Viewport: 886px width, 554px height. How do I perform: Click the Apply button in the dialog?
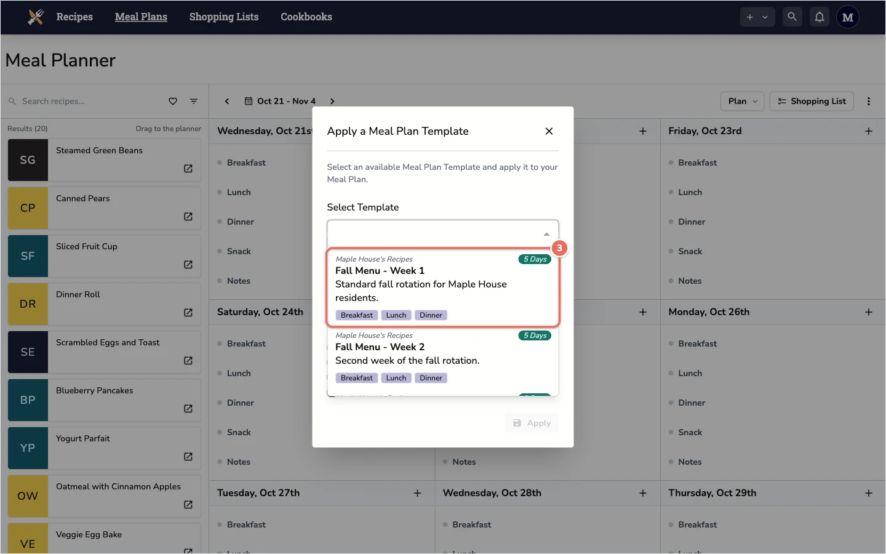532,423
